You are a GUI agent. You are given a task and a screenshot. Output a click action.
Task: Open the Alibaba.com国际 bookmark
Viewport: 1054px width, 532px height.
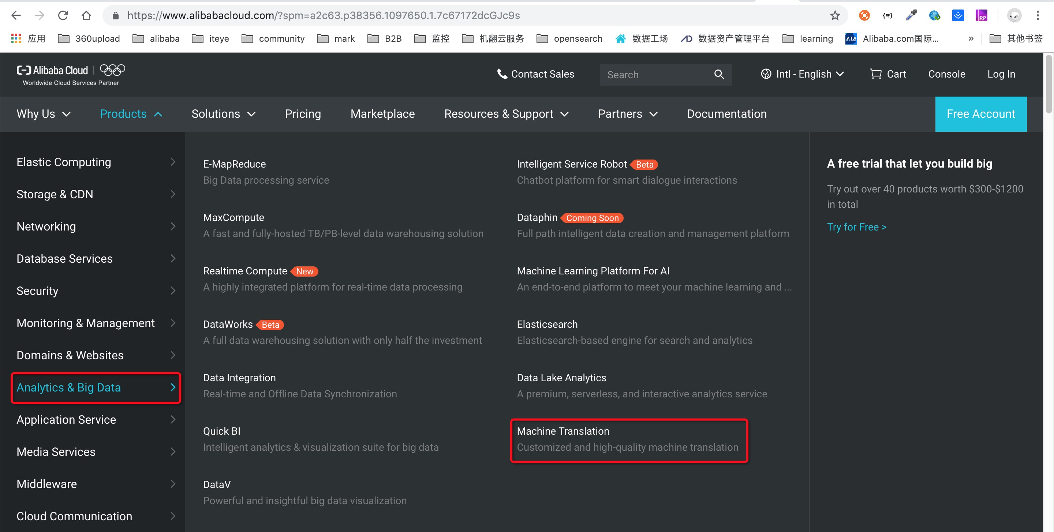point(892,38)
